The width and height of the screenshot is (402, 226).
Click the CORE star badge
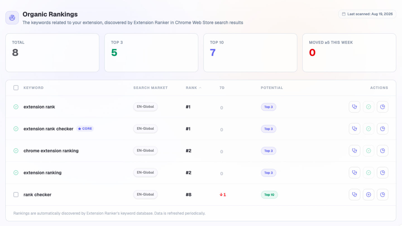(x=85, y=129)
